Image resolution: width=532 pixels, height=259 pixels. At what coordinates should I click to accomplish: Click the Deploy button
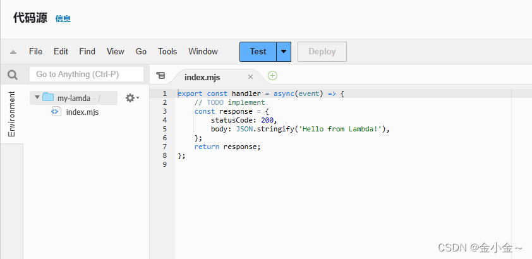click(x=322, y=52)
